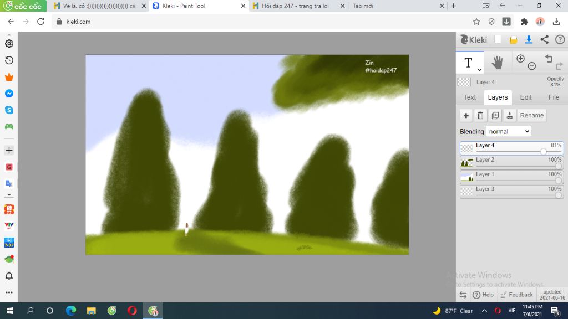Reload the kleki.com page
Image resolution: width=568 pixels, height=319 pixels.
40,22
